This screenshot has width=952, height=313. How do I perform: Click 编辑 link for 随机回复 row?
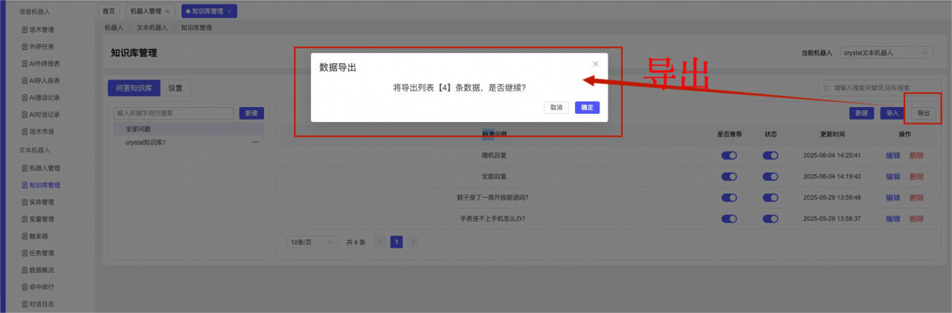pyautogui.click(x=892, y=155)
